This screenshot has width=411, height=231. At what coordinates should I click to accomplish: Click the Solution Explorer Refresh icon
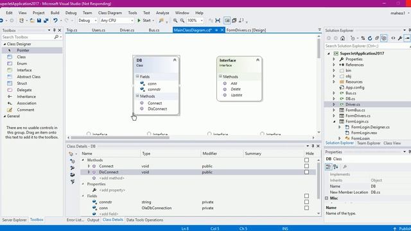(x=370, y=38)
